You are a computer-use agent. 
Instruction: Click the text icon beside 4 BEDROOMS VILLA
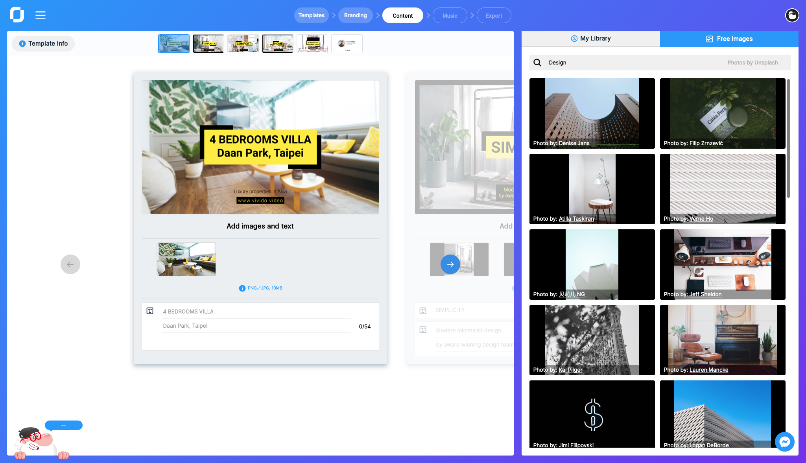tap(150, 311)
